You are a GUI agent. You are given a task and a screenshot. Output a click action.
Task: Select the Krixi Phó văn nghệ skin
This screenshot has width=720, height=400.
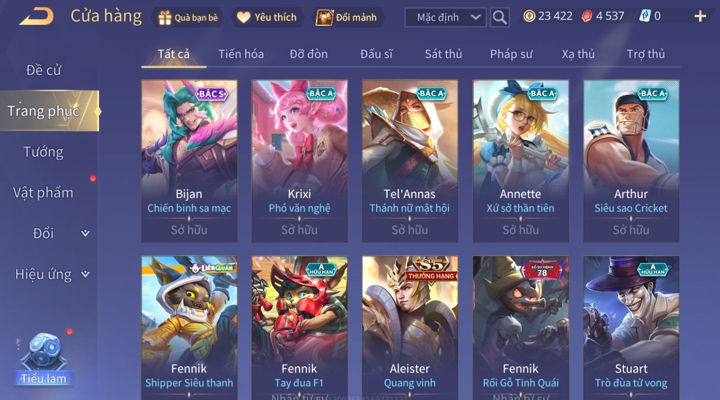coord(300,161)
